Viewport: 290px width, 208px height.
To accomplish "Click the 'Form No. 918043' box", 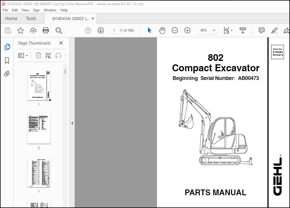I will [278, 52].
